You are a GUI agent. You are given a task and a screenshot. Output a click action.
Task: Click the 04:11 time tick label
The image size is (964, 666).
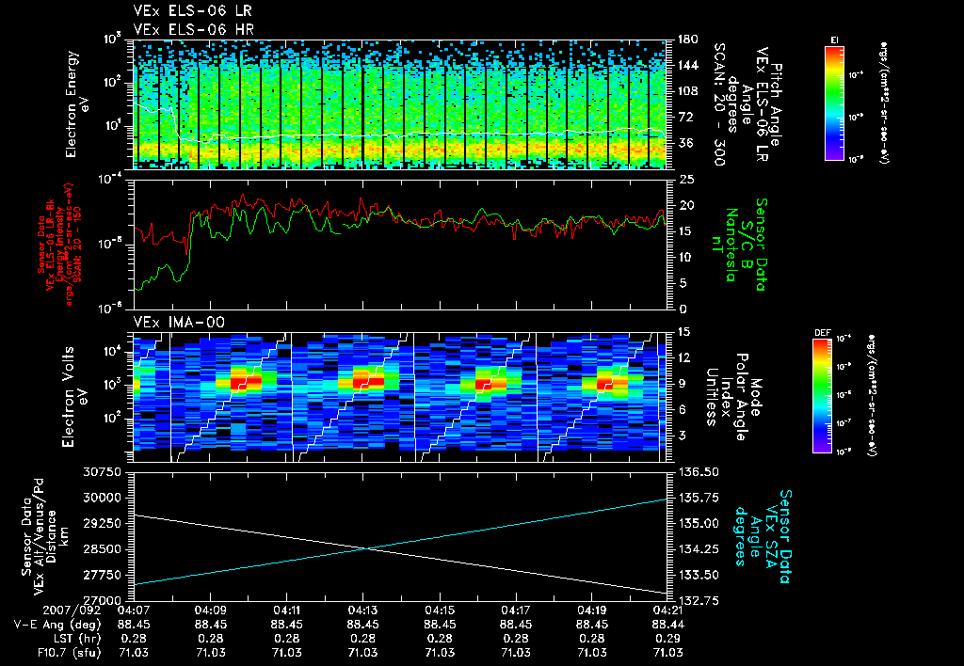point(286,611)
